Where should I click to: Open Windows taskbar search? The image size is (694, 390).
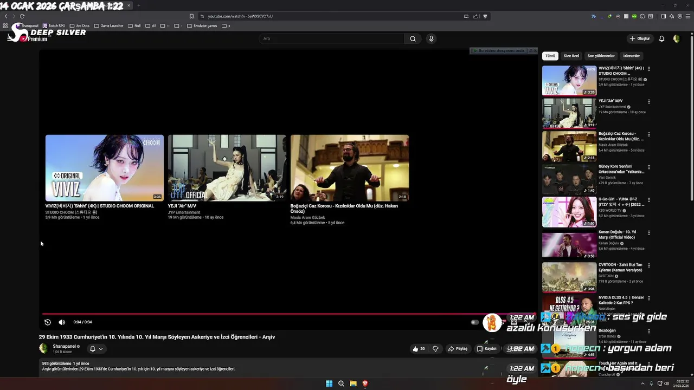[x=341, y=383]
